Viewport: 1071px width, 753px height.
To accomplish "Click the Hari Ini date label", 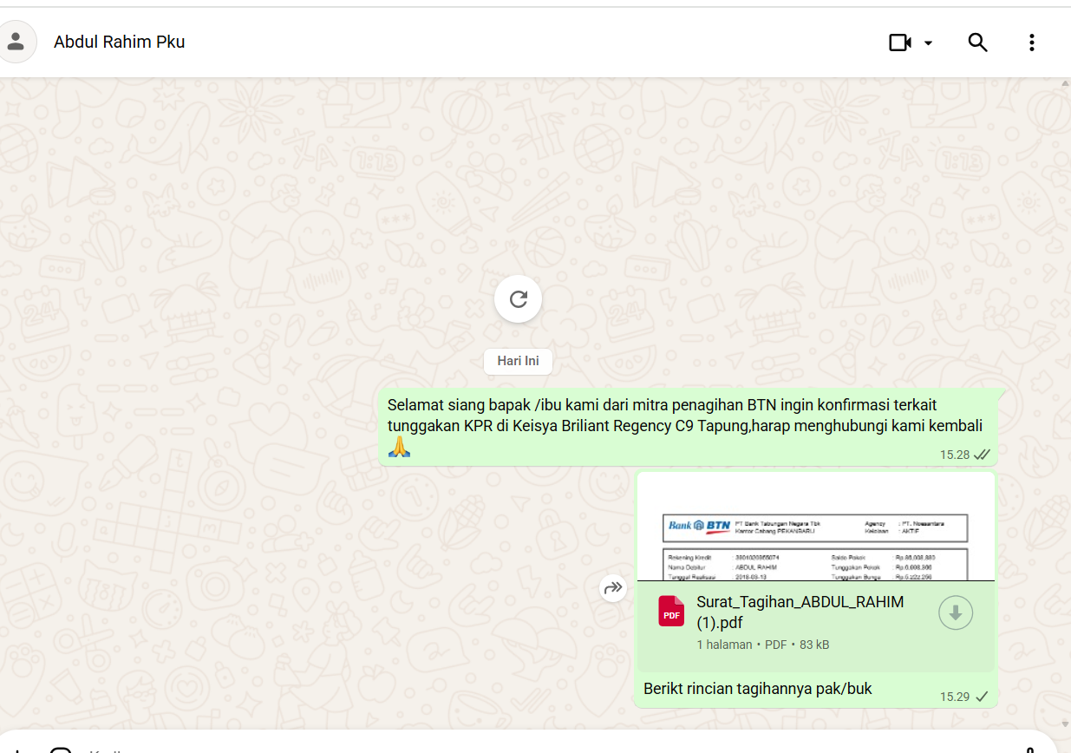I will (x=518, y=361).
